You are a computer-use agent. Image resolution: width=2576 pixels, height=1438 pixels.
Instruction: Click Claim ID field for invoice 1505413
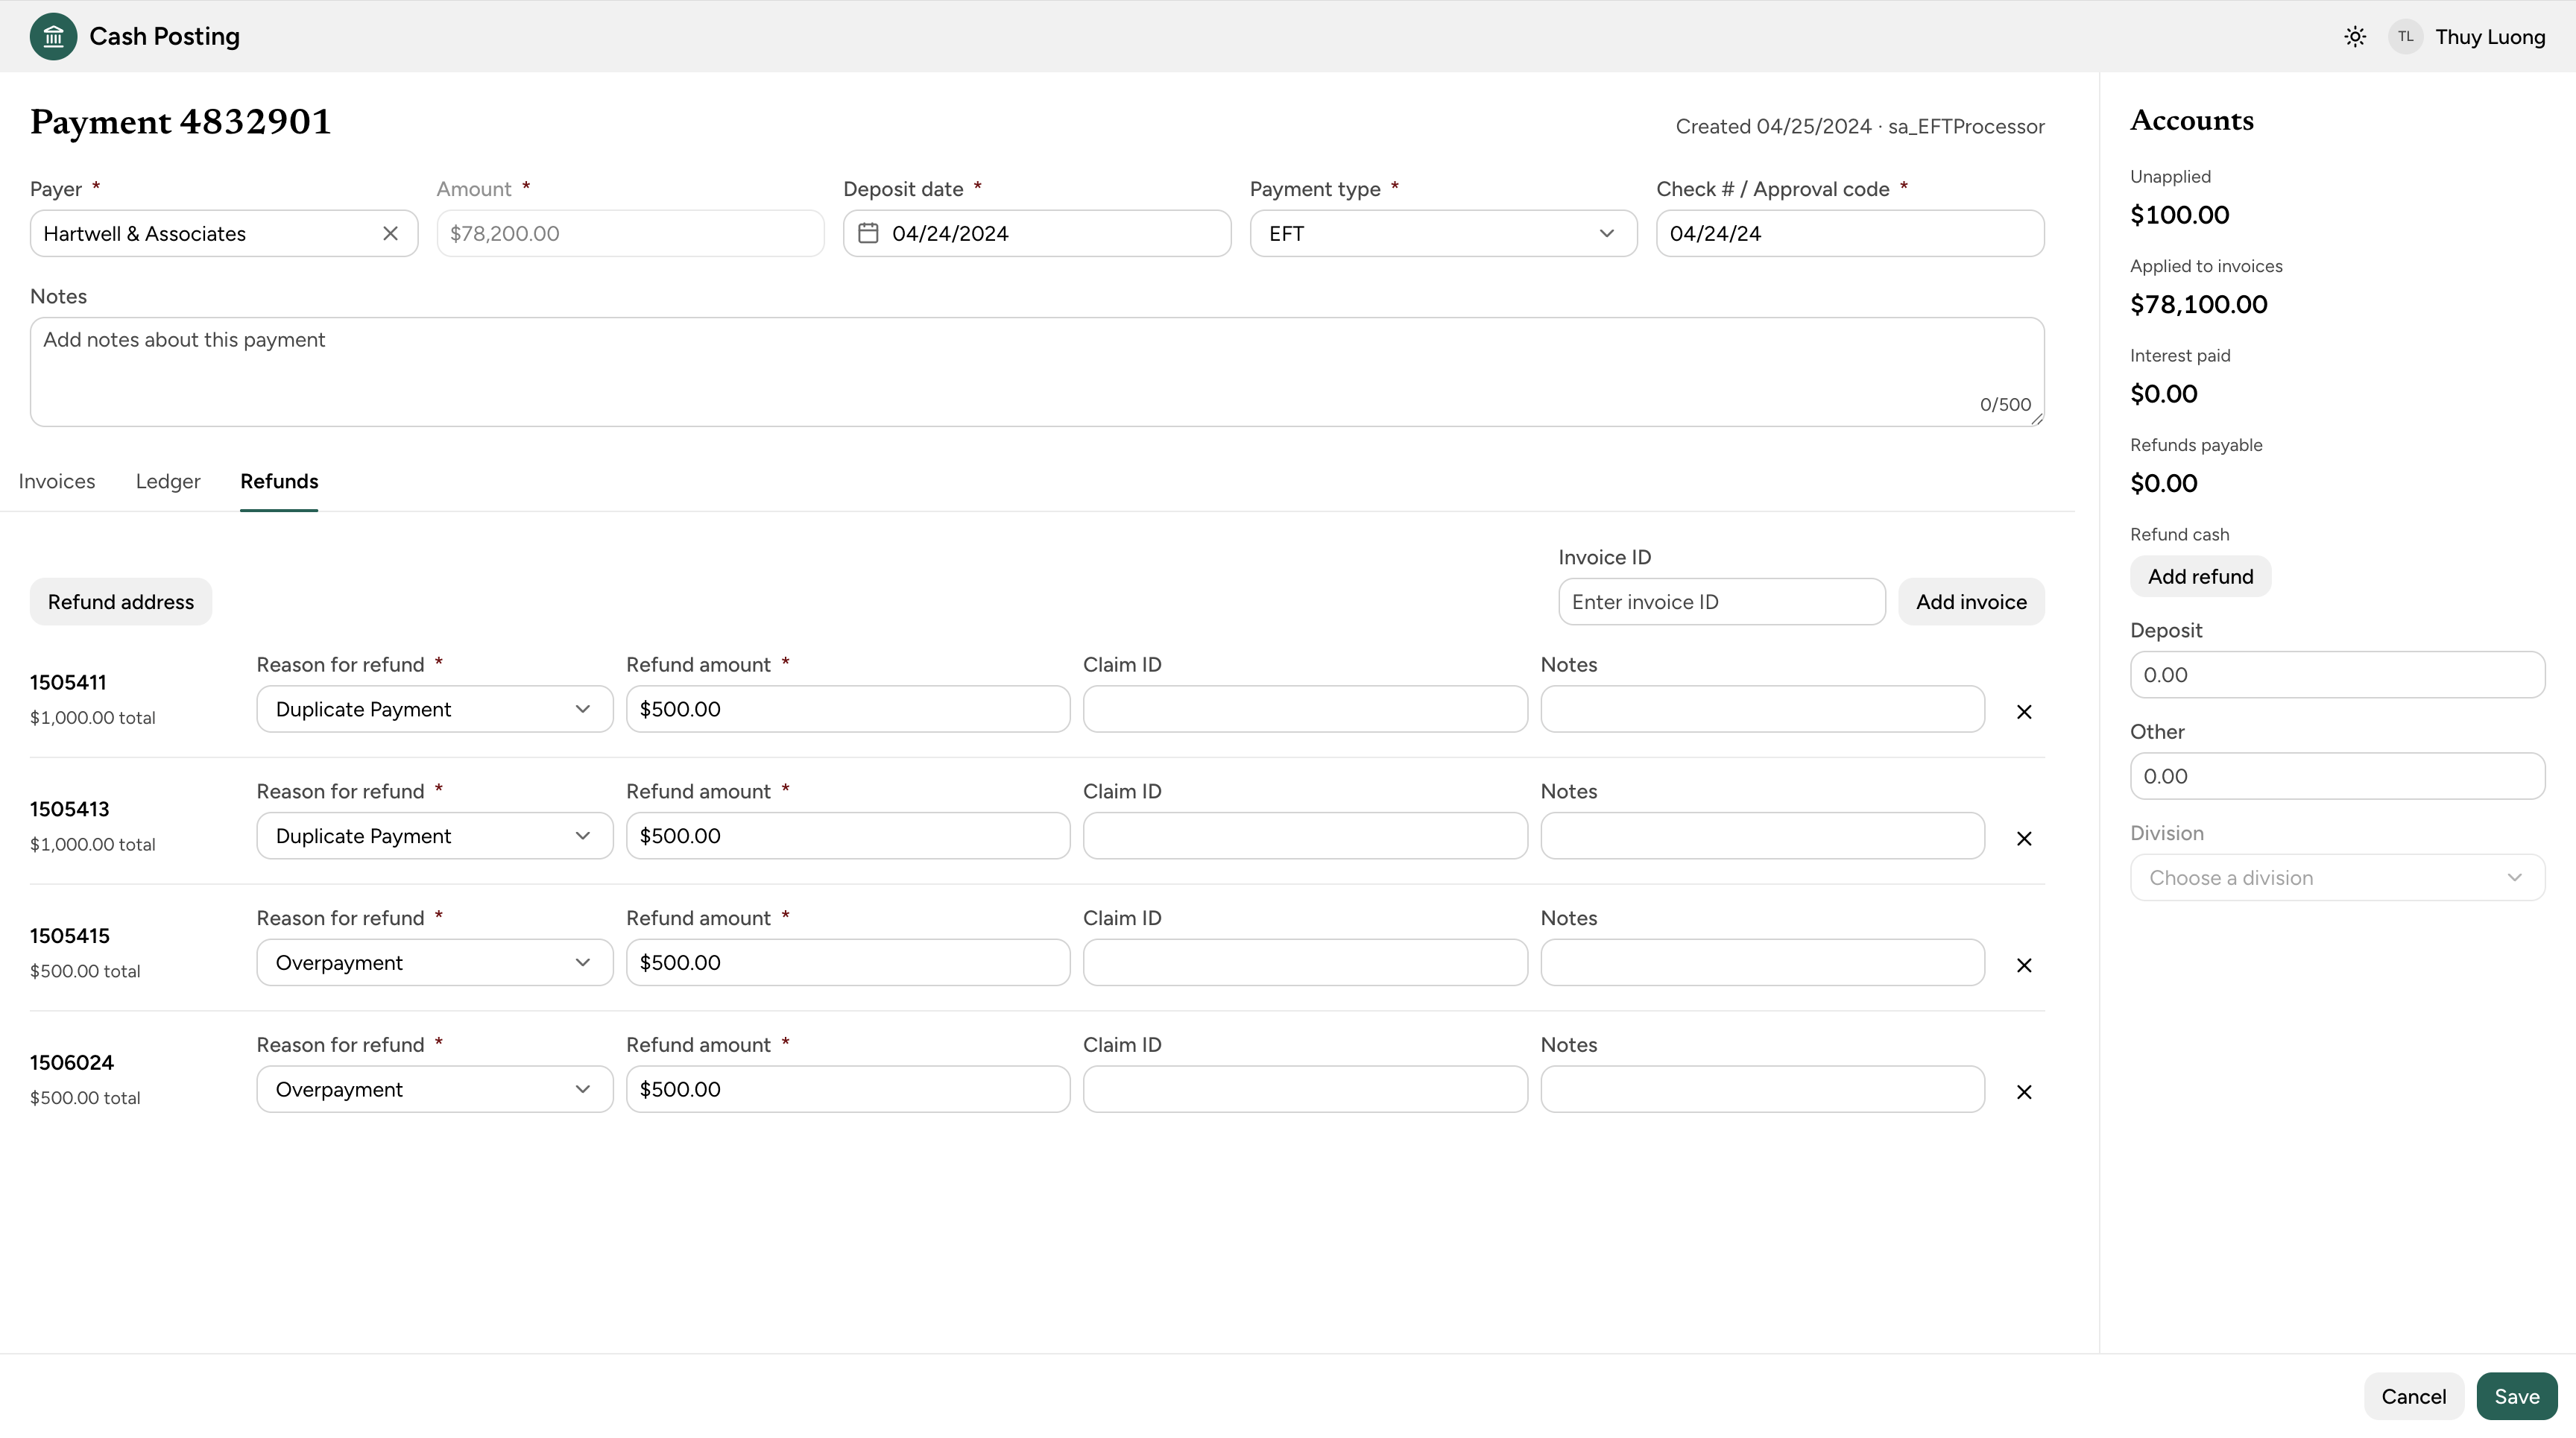pos(1305,836)
